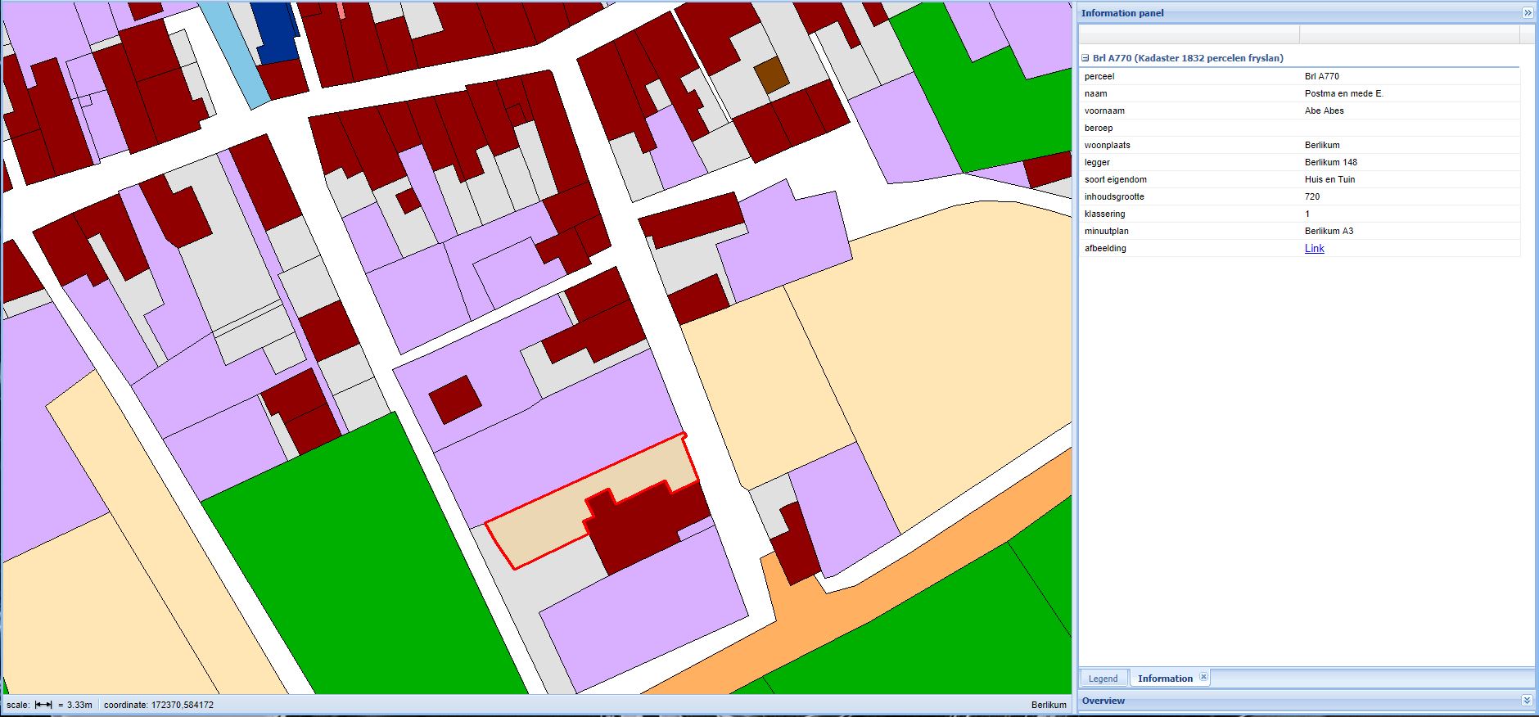Click the first column header of info grid
The width and height of the screenshot is (1539, 717).
tap(1189, 34)
